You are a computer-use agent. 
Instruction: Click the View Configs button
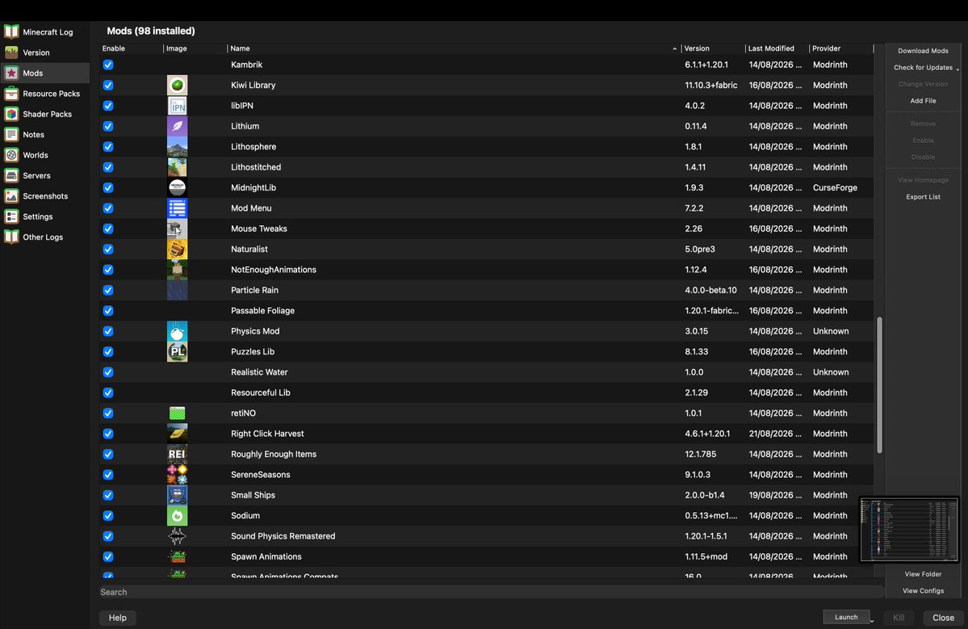click(923, 591)
